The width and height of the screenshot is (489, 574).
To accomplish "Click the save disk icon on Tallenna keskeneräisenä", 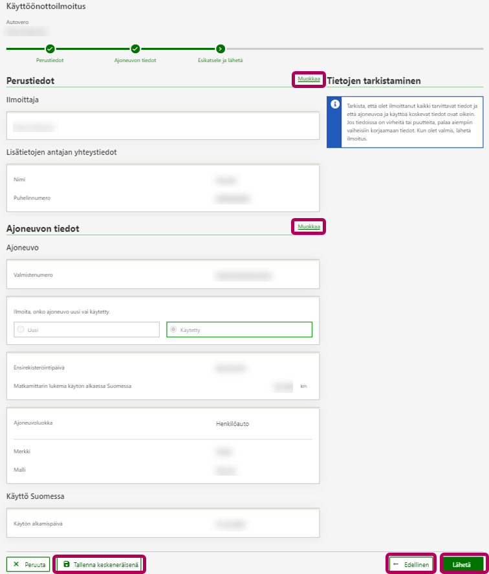I will (x=66, y=564).
